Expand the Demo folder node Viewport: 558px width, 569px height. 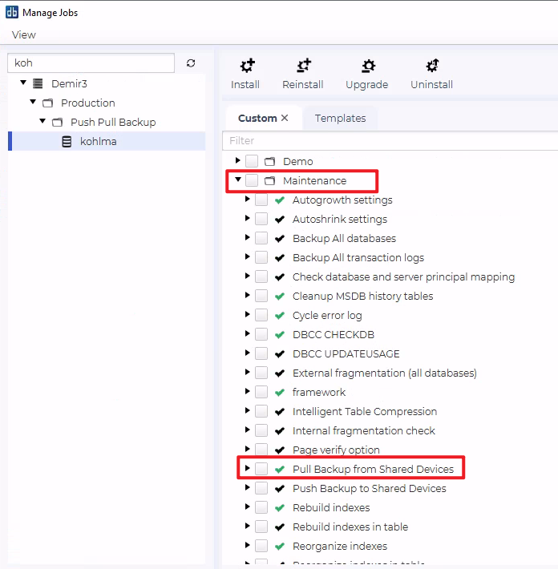click(238, 162)
